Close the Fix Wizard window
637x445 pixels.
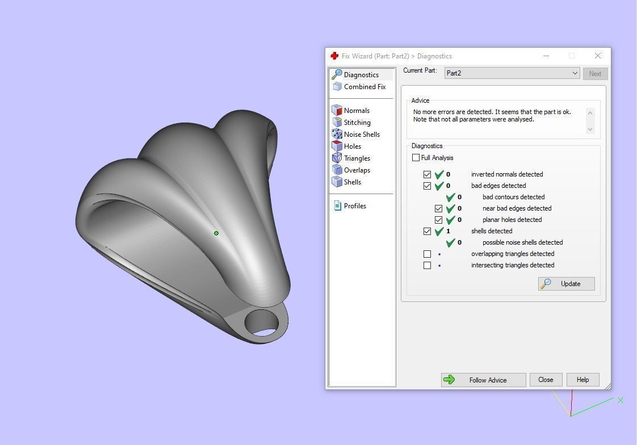(598, 56)
